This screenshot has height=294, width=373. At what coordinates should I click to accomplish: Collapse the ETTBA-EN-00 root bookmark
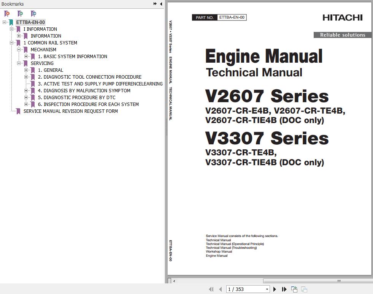pos(4,22)
